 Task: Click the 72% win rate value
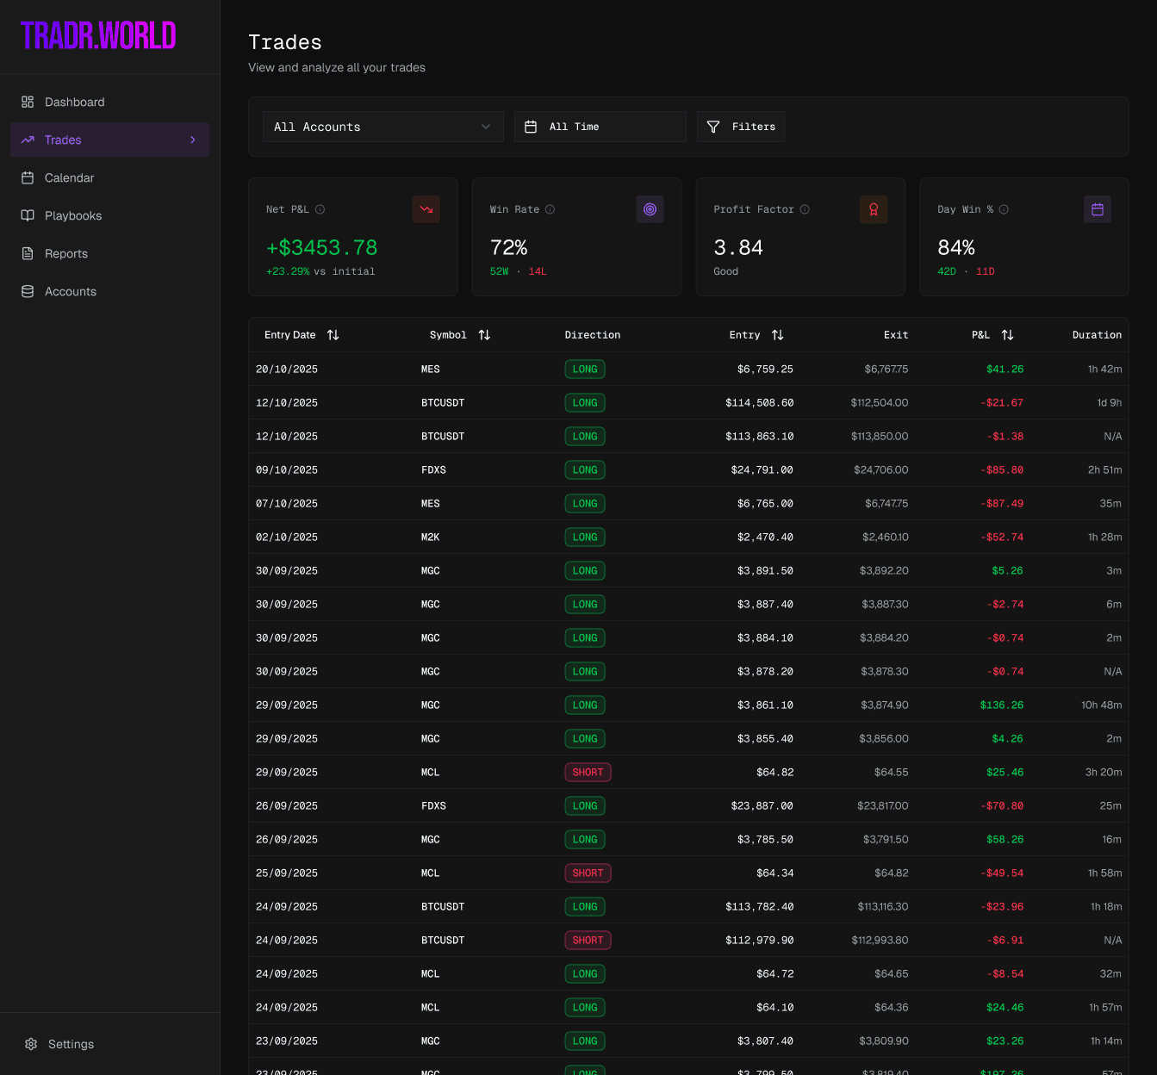coord(508,247)
